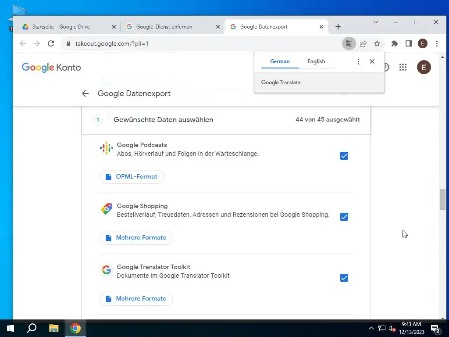The width and height of the screenshot is (449, 337).
Task: Open the Chrome profile E avatar
Action: coord(423,43)
